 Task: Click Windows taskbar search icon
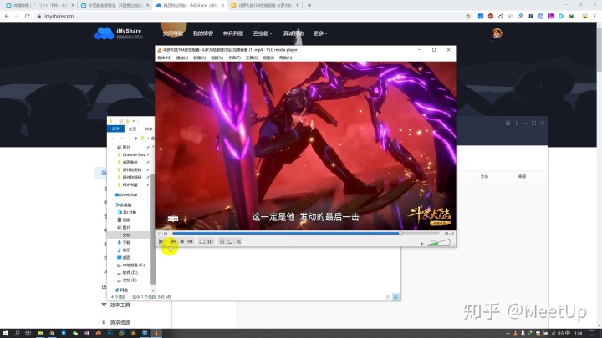coord(17,333)
